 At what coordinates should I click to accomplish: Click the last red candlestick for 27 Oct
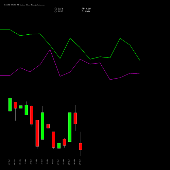pos(81,147)
